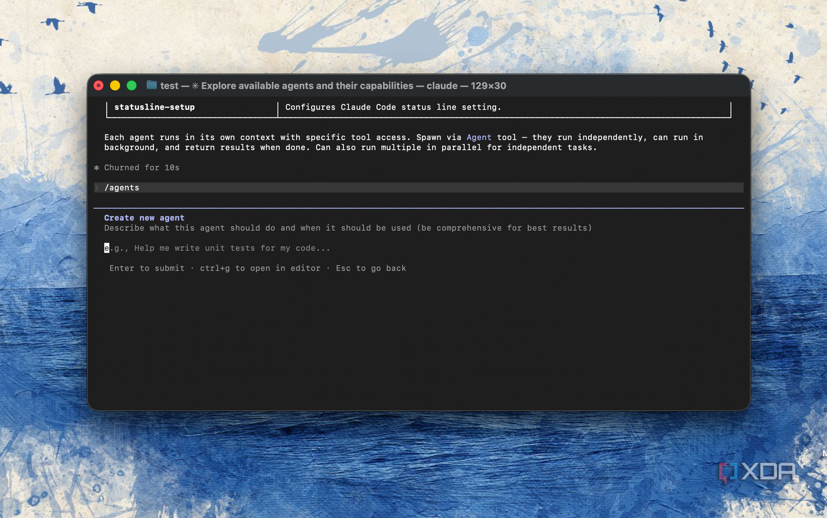The width and height of the screenshot is (827, 518).
Task: Click the asterisk spinner icon in window title
Action: point(195,86)
